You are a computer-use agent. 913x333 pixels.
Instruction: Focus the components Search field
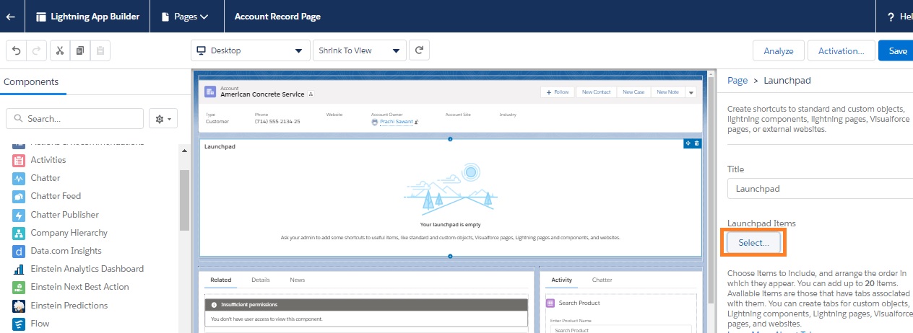[x=75, y=118]
